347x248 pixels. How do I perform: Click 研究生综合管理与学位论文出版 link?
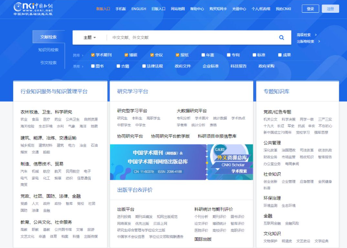[141, 230]
